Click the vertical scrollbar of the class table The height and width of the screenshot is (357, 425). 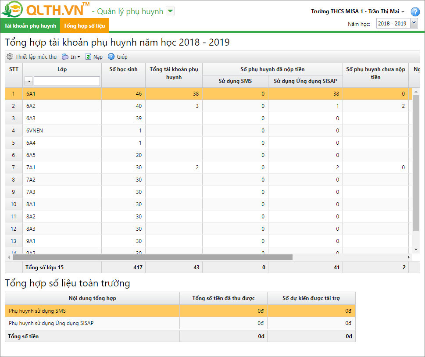[x=416, y=162]
